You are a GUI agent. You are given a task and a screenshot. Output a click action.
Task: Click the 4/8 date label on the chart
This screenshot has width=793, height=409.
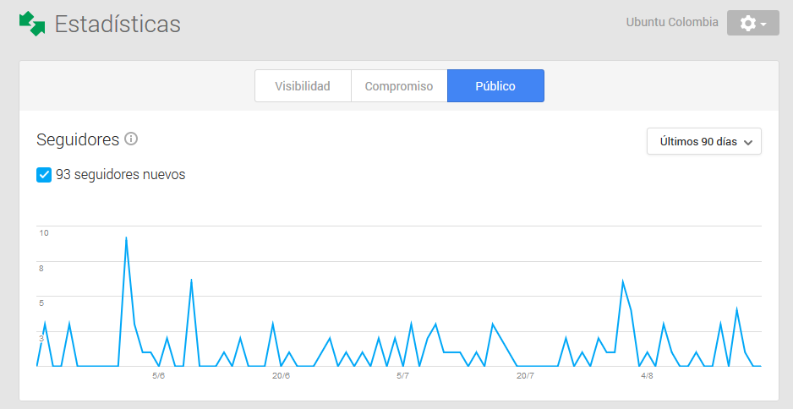(x=647, y=376)
